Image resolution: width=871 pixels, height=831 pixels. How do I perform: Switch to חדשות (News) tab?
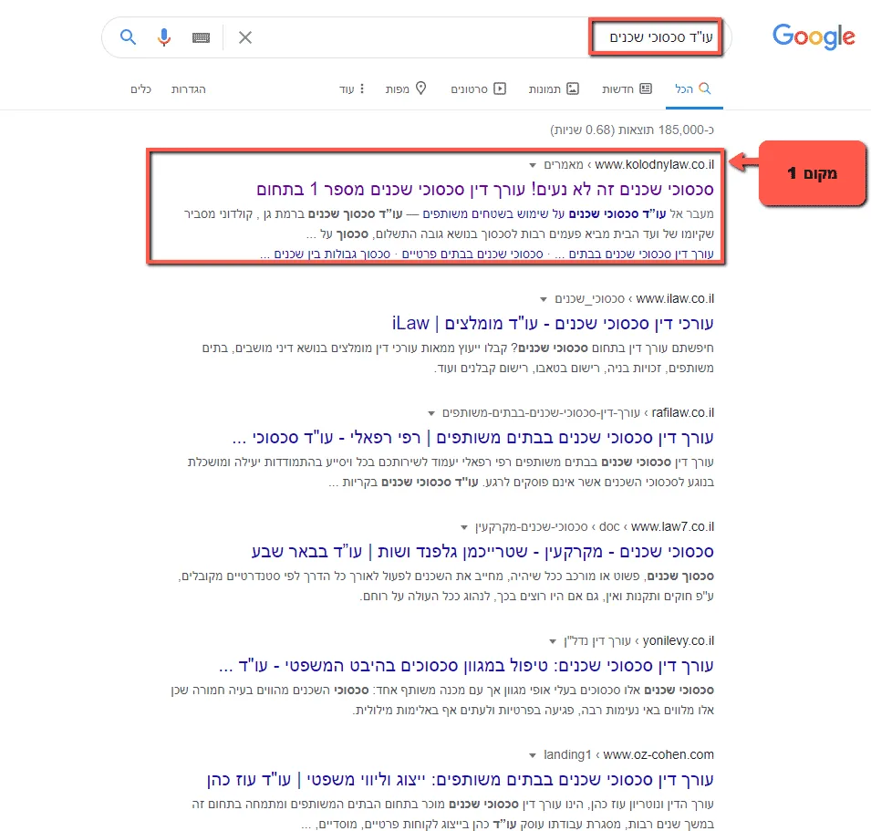[627, 88]
